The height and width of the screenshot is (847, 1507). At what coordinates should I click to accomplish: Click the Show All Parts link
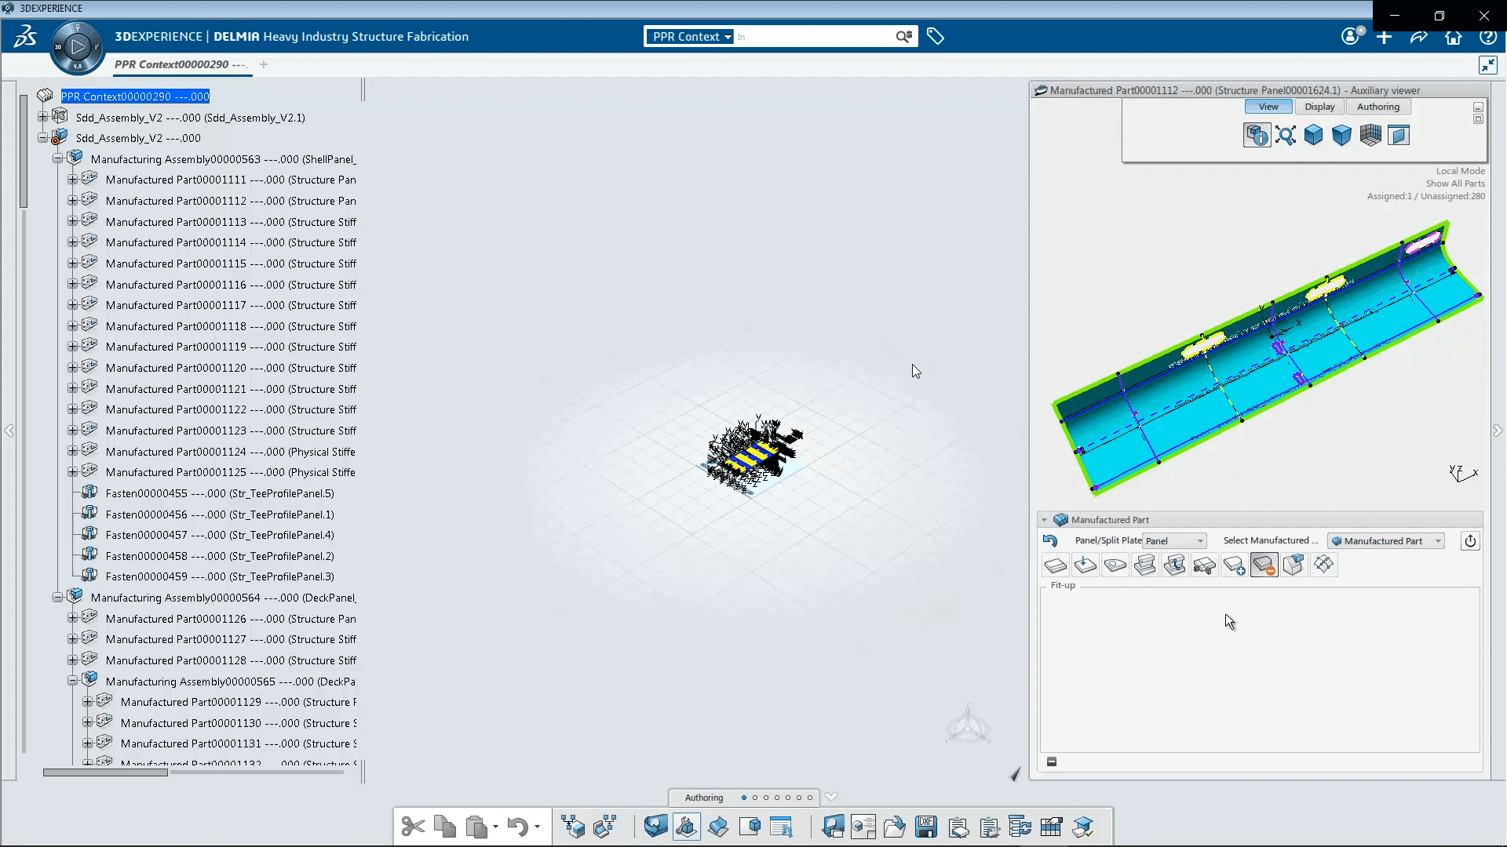click(x=1454, y=184)
